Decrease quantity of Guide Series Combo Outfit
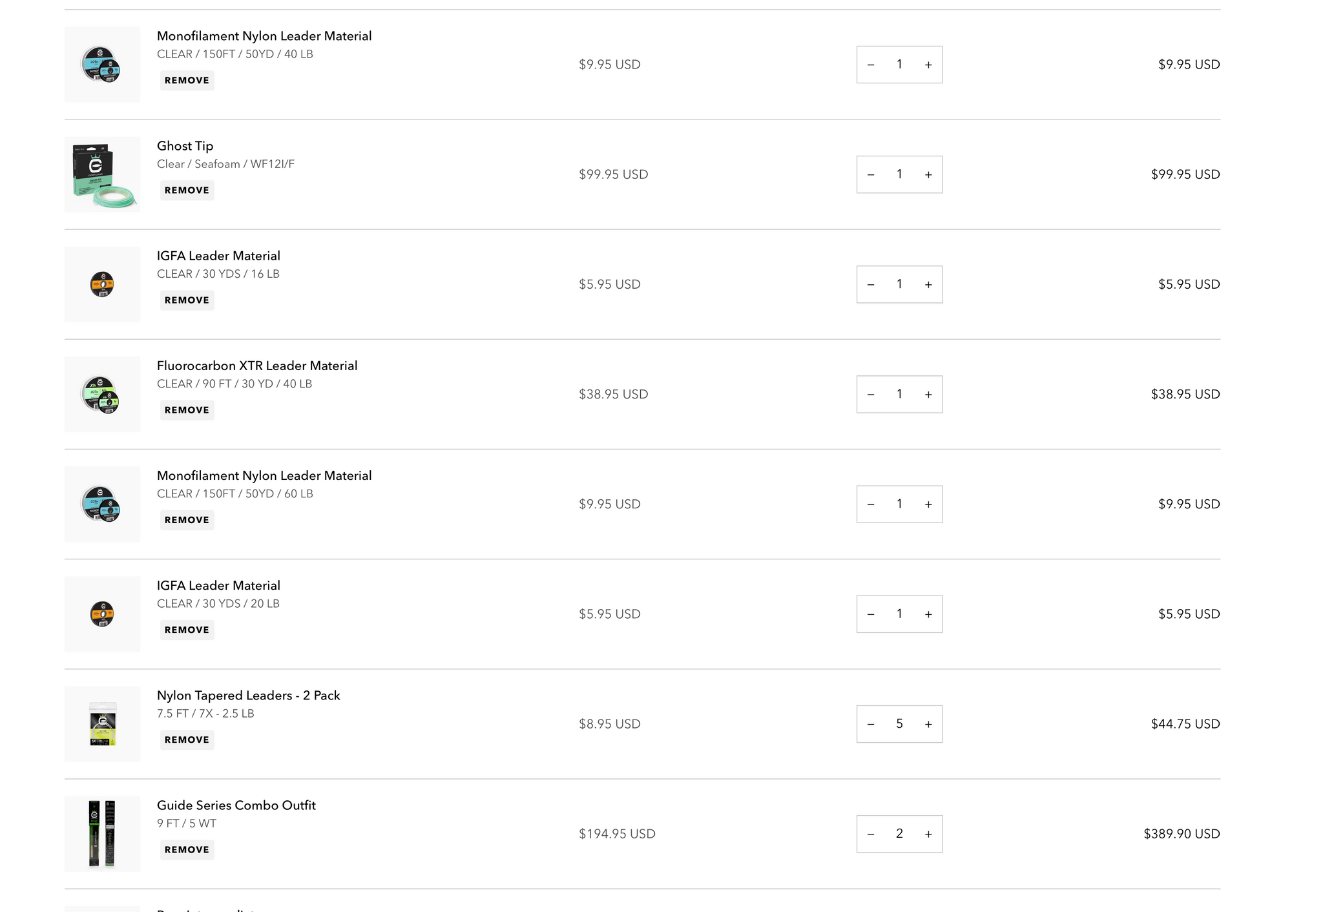 871,834
